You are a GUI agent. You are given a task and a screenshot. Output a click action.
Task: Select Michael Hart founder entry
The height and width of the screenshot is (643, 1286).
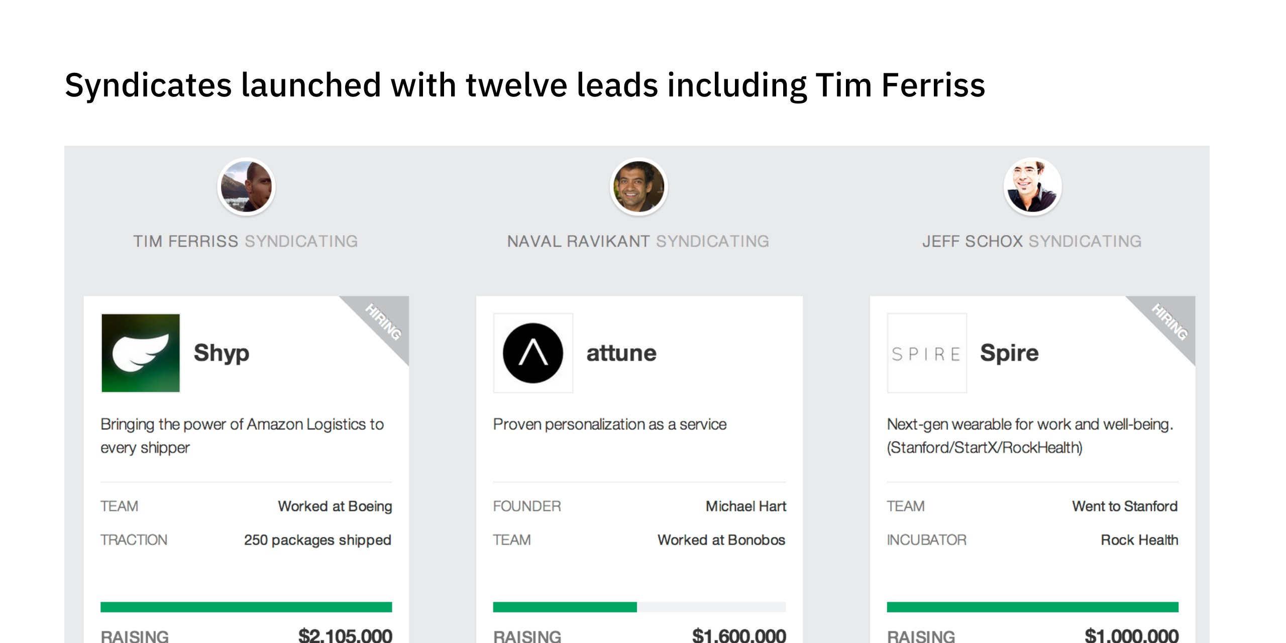click(x=745, y=506)
